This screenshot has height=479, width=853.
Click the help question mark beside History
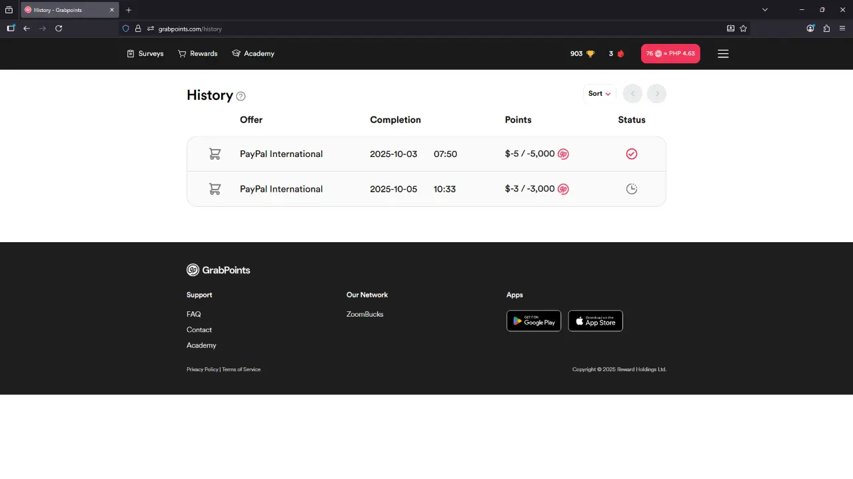tap(241, 96)
